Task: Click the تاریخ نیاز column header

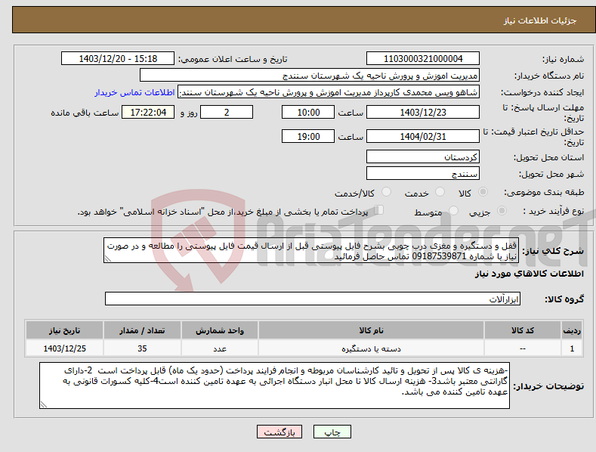Action: click(x=65, y=330)
